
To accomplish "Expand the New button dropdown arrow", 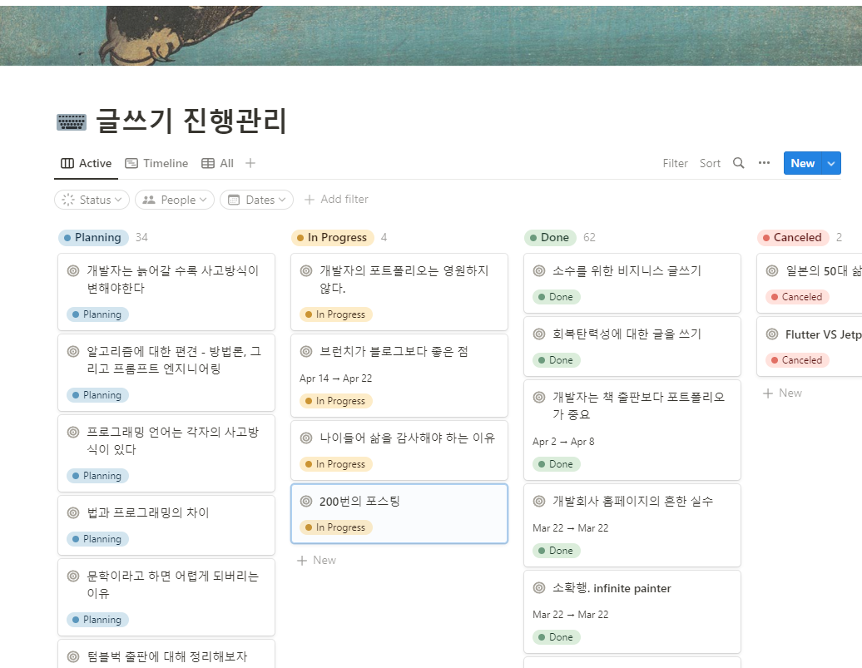I will [x=831, y=163].
